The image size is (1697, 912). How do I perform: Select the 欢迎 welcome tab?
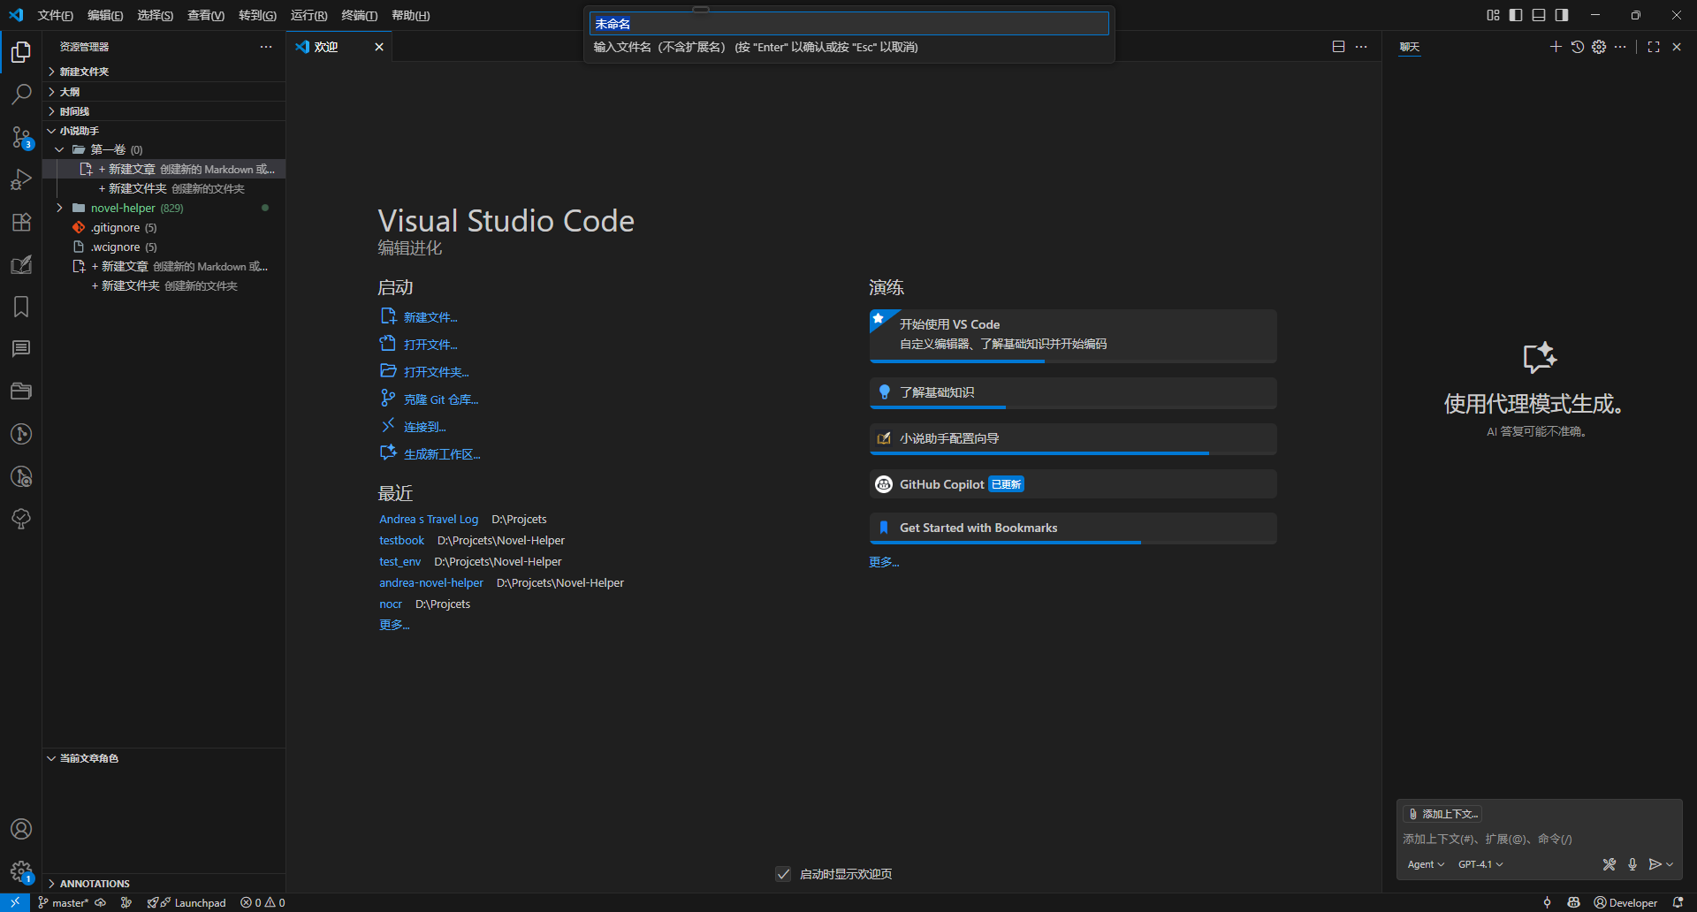point(326,47)
